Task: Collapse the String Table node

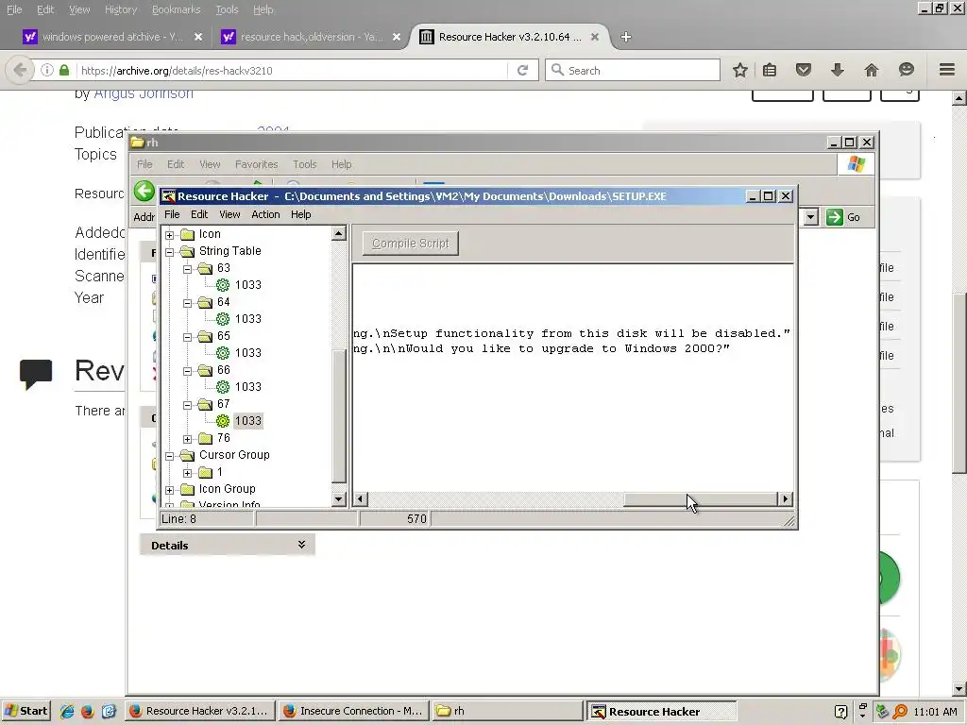Action: click(x=170, y=252)
